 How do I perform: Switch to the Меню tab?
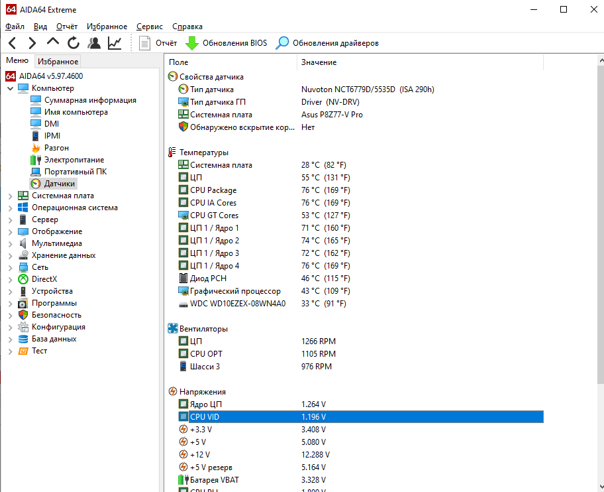[17, 60]
